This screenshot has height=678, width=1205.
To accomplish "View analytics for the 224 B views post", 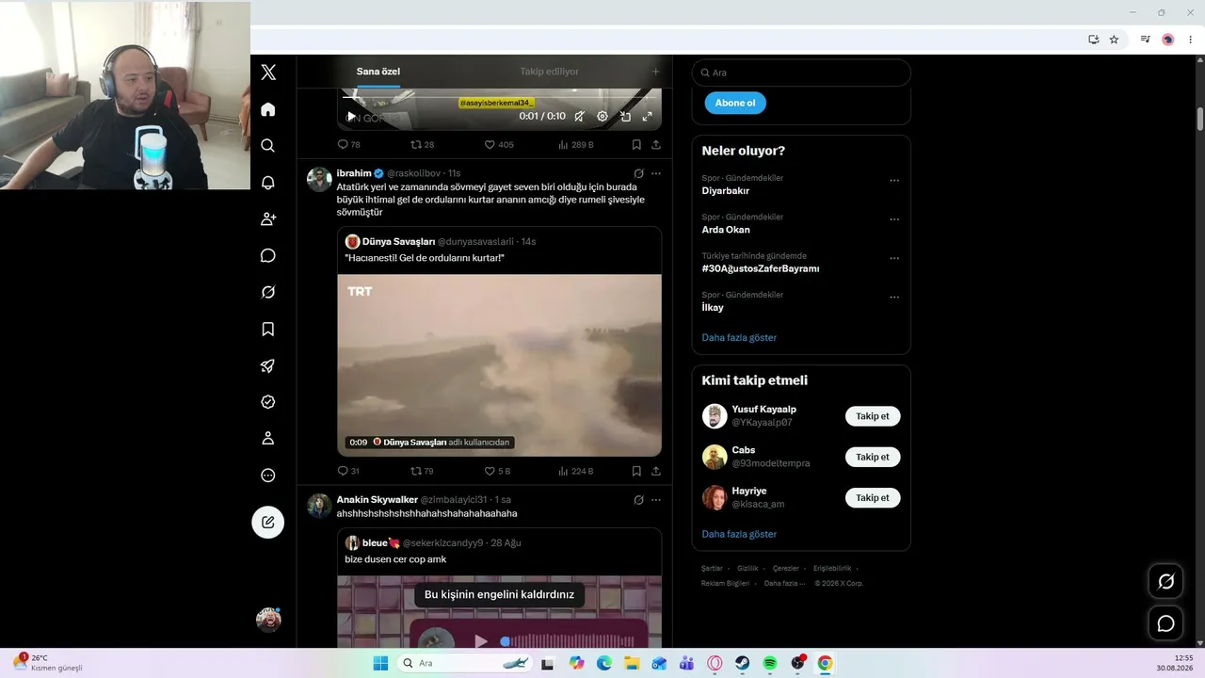I will coord(576,471).
